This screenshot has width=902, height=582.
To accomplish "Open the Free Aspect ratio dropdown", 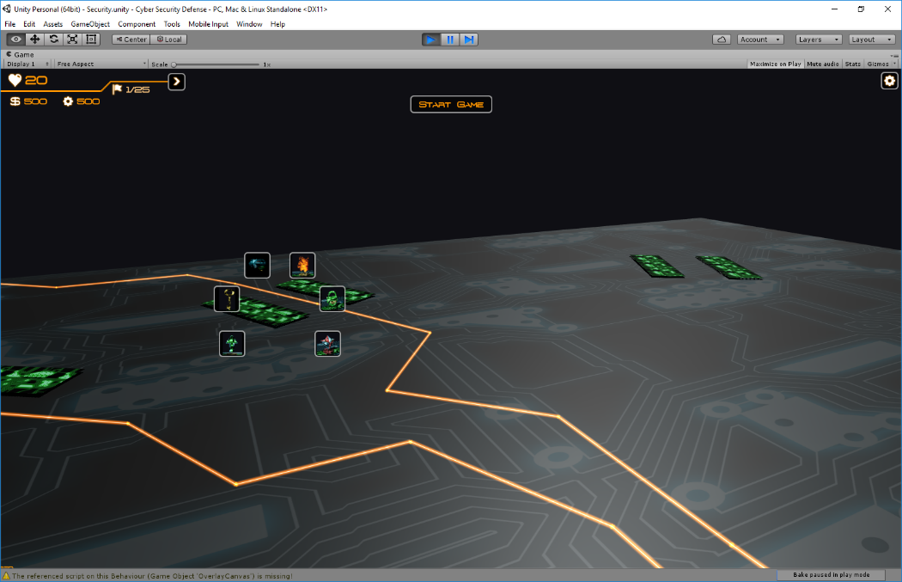I will click(100, 64).
